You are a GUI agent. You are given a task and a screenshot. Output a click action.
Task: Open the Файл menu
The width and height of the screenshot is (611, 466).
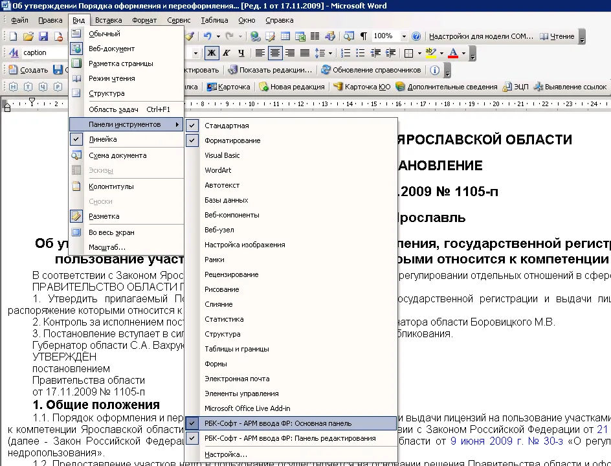click(19, 20)
